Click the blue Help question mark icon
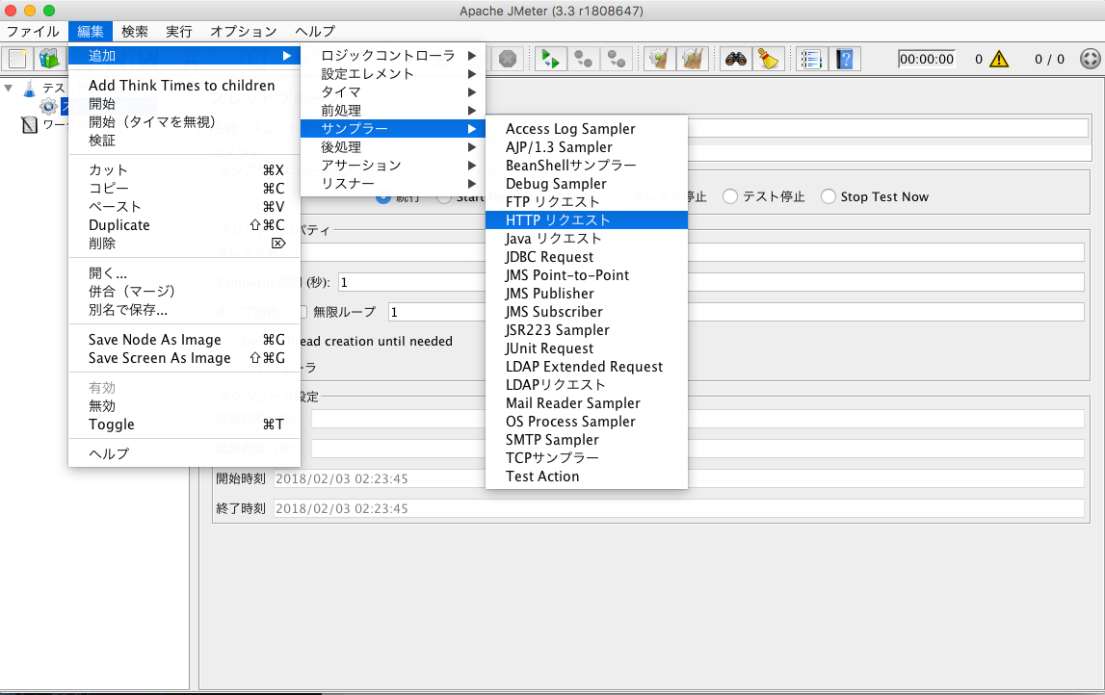The image size is (1105, 695). pos(844,59)
